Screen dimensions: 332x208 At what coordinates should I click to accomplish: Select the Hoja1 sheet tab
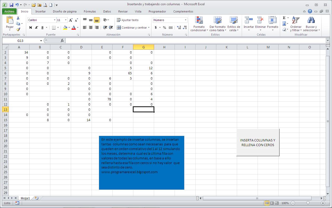(25, 198)
